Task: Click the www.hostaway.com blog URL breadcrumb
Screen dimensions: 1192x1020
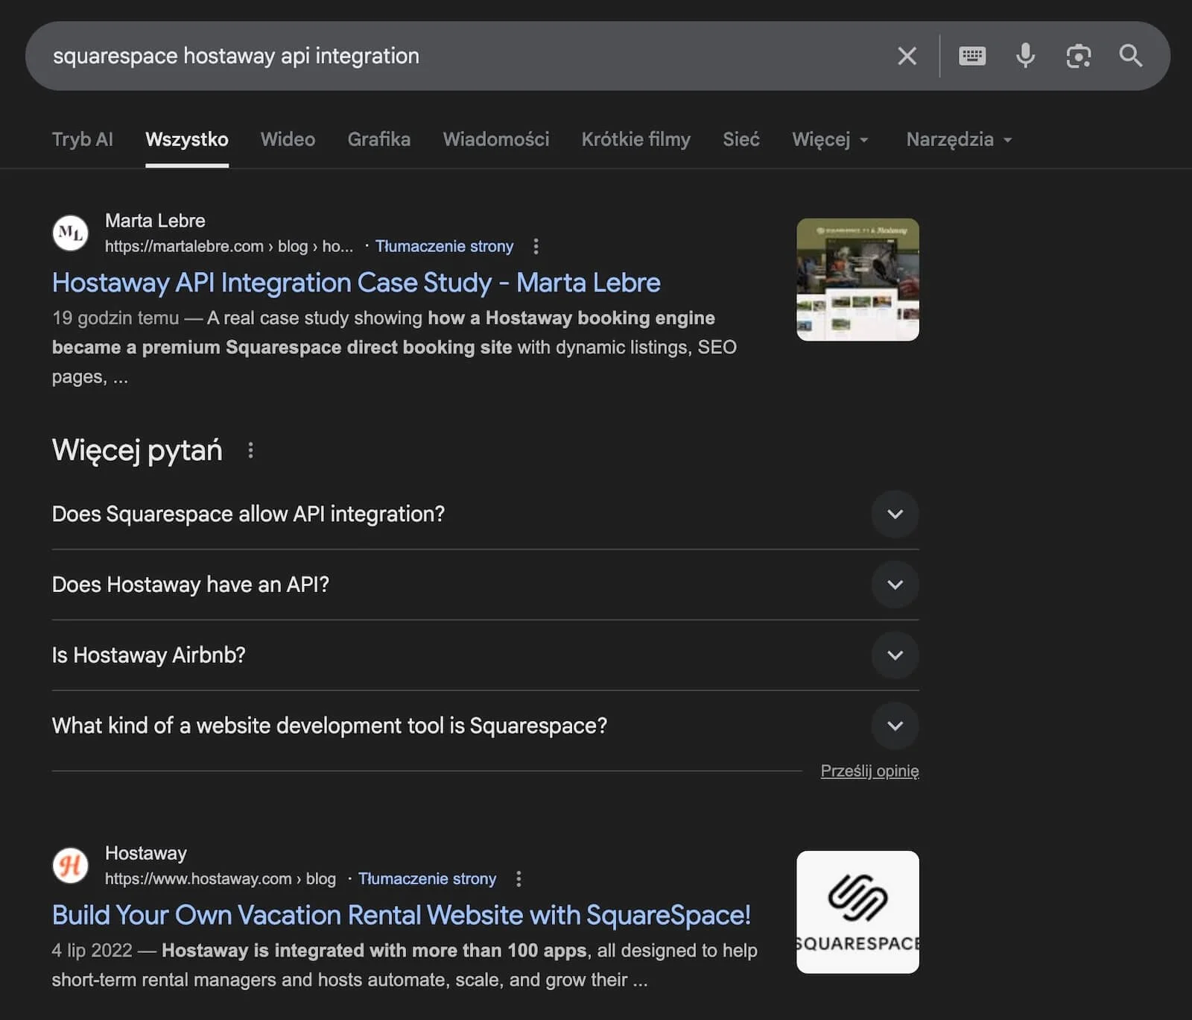Action: (x=221, y=878)
